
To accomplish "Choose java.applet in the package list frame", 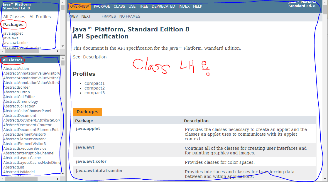I will click(x=13, y=33).
